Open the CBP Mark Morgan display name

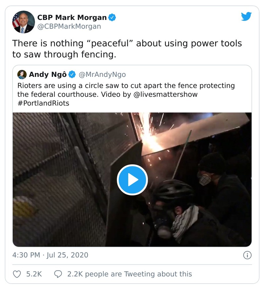point(72,17)
